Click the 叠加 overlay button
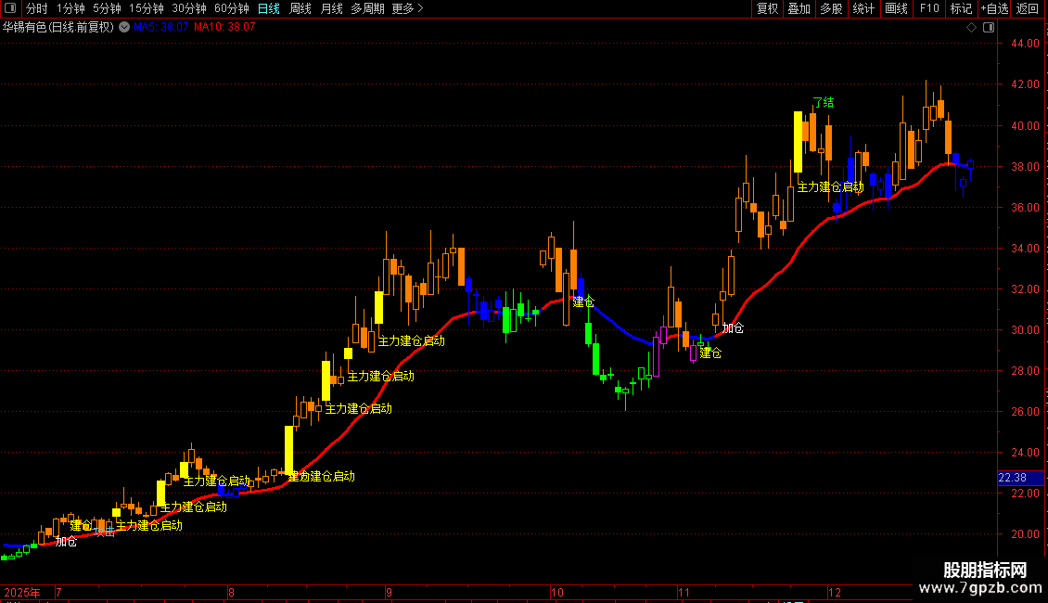This screenshot has height=603, width=1048. click(799, 8)
